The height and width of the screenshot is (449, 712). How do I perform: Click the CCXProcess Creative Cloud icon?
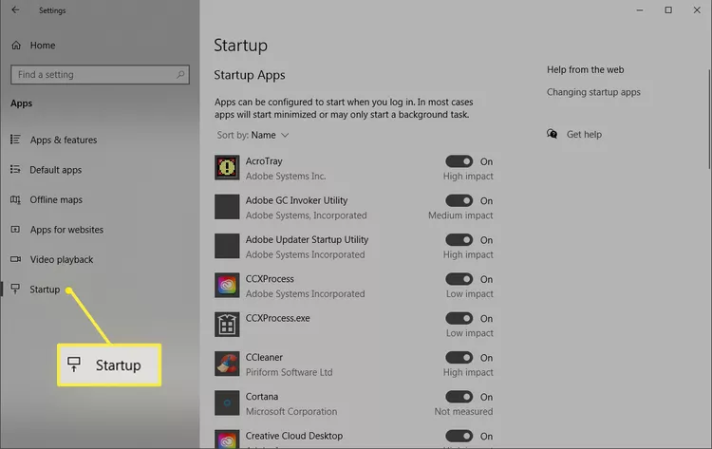click(227, 285)
